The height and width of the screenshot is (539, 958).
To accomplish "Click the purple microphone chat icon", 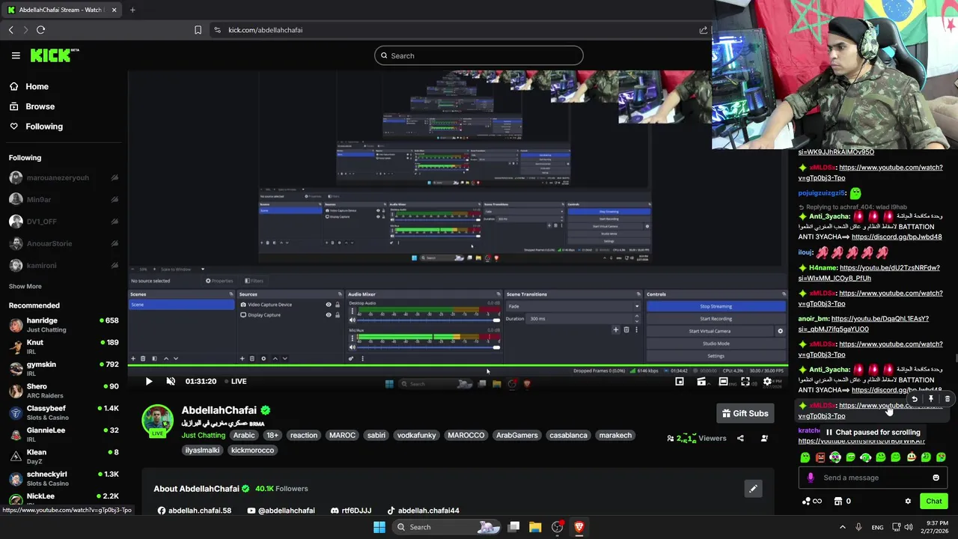I will pos(811,478).
